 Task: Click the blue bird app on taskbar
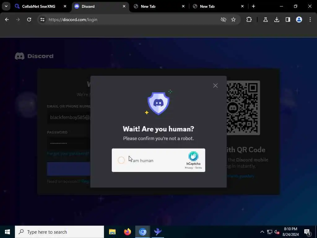click(x=158, y=232)
